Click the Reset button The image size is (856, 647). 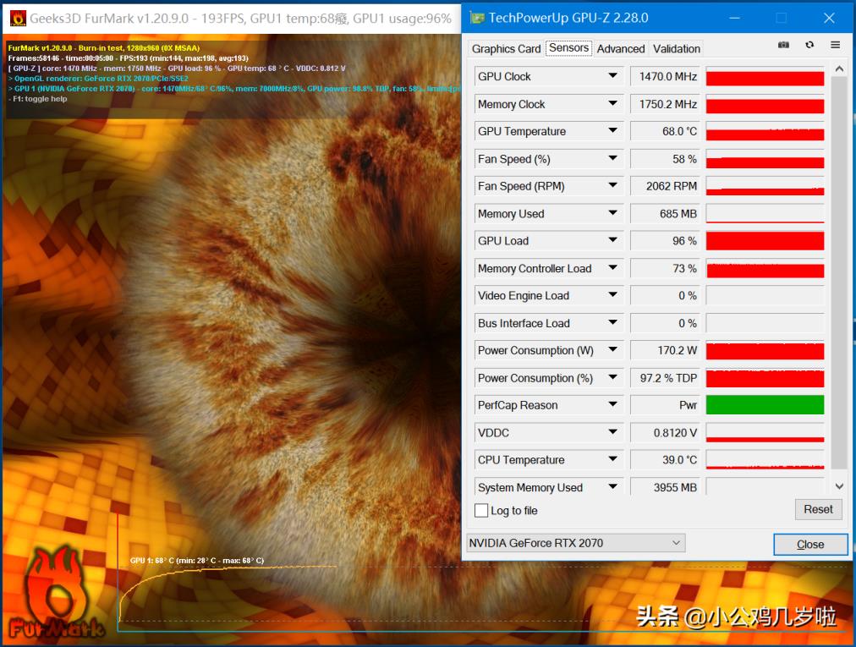(x=818, y=509)
